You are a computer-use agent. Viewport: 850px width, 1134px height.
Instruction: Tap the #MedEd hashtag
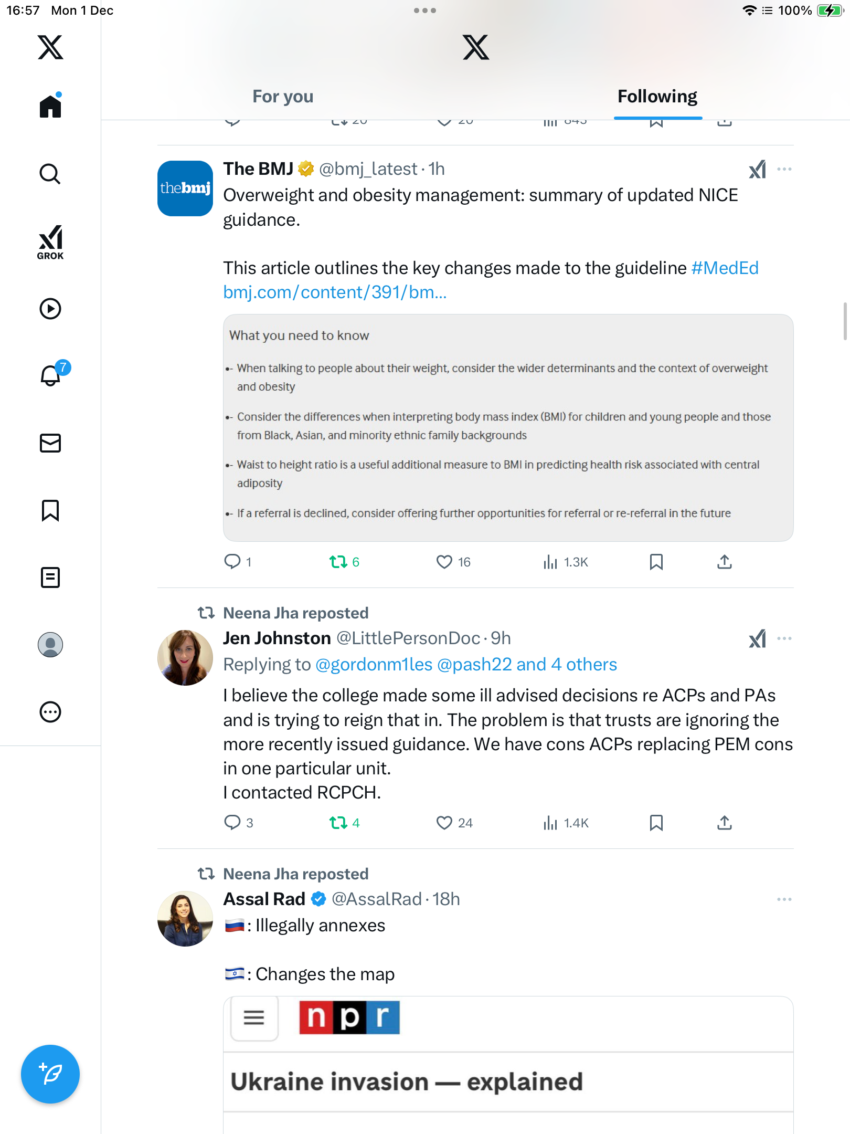tap(725, 268)
